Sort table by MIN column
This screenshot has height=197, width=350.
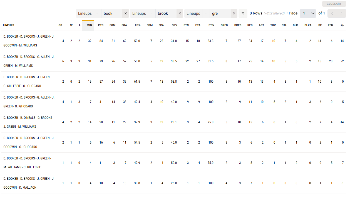pyautogui.click(x=89, y=25)
